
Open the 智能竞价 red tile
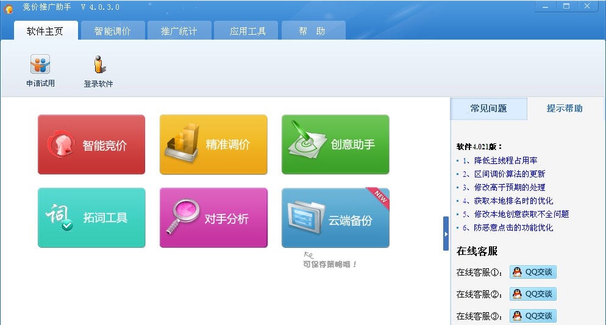coord(91,145)
